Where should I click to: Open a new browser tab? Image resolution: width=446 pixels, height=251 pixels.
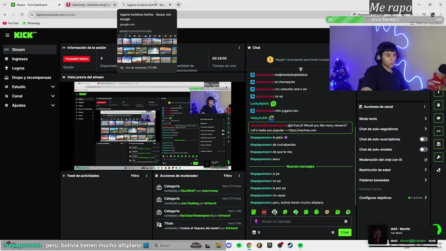178,5
